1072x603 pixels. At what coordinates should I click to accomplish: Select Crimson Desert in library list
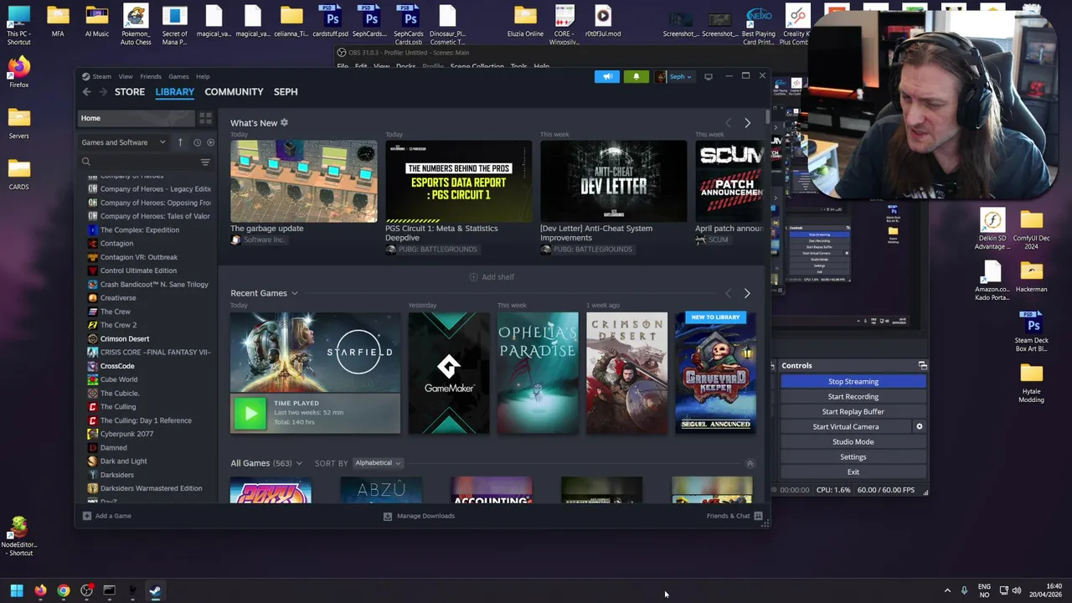125,339
